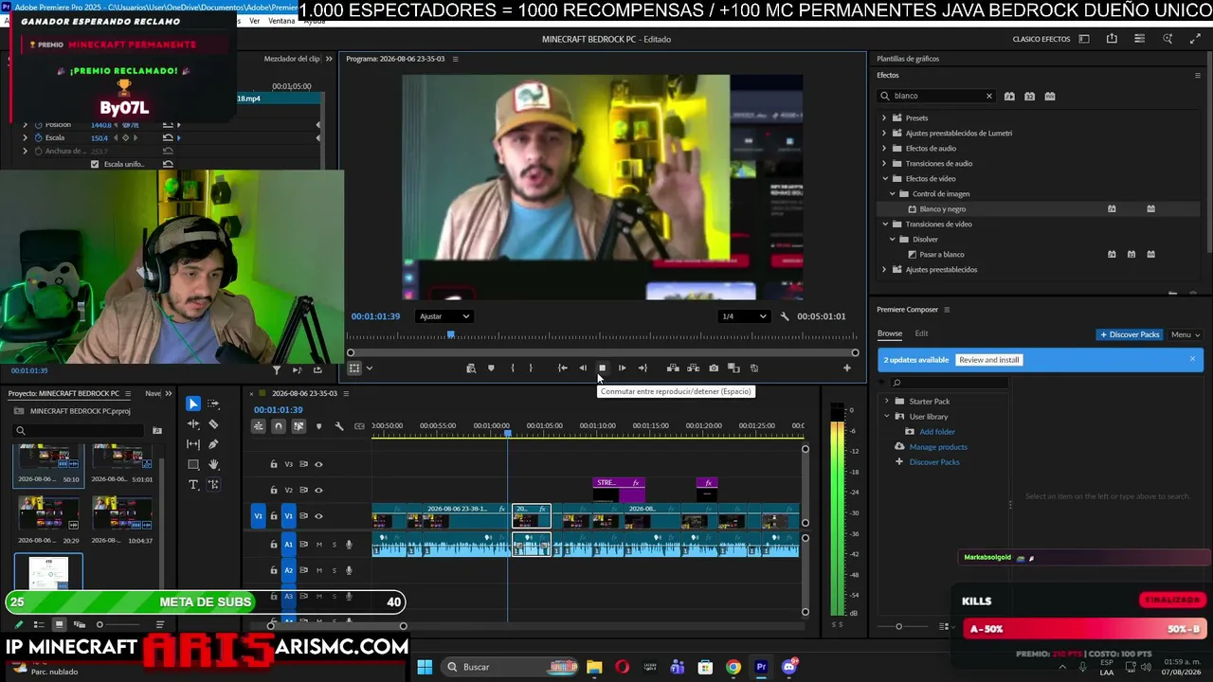Filter by 32-bit color effects icon

(1029, 97)
